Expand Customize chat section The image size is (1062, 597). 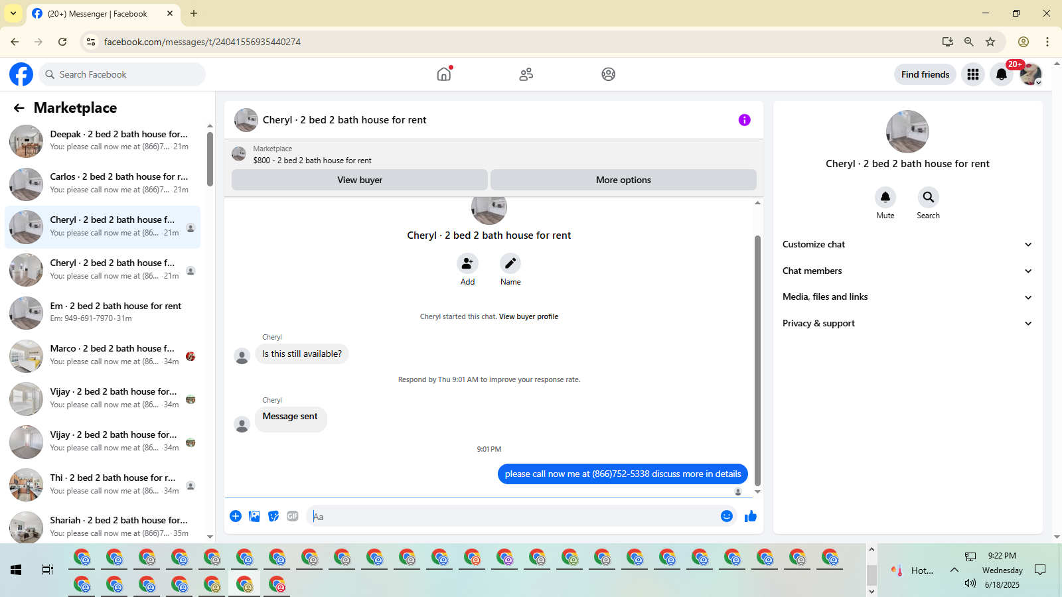click(907, 245)
